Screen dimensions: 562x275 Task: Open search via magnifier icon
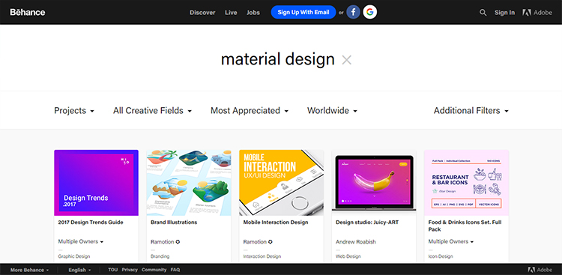483,13
